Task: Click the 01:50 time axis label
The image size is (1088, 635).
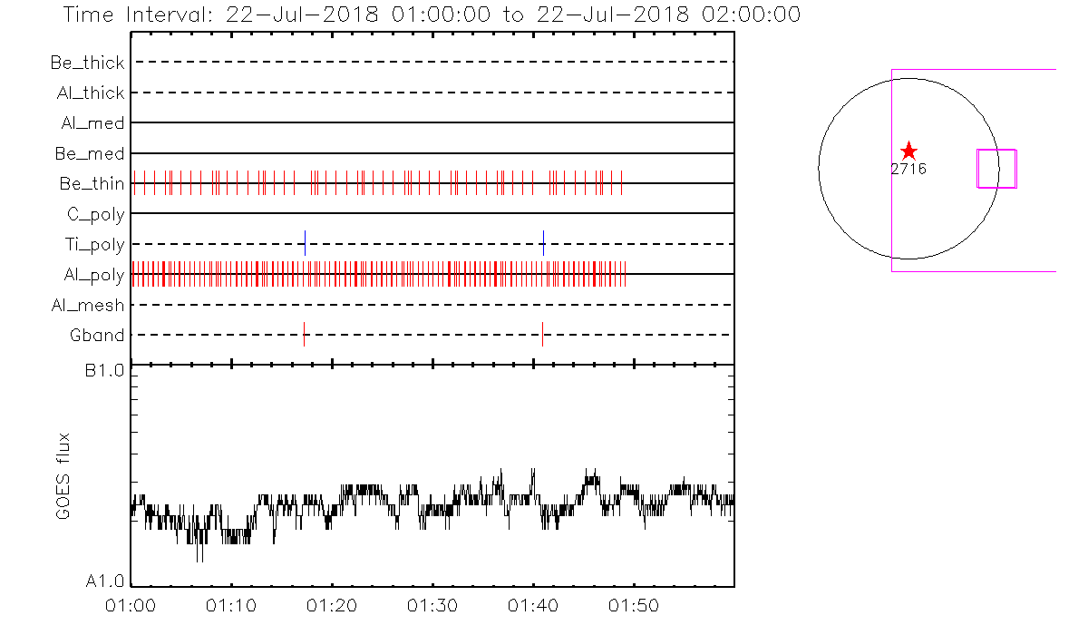Action: [x=633, y=604]
